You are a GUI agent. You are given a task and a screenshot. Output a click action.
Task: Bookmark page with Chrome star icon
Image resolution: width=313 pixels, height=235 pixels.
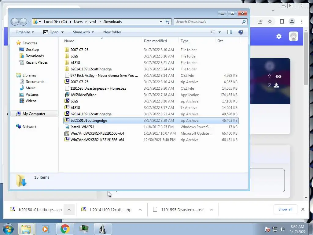tap(270, 21)
